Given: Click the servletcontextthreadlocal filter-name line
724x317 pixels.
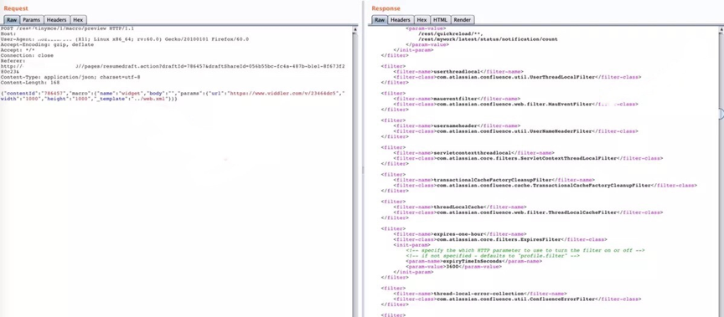Looking at the screenshot, I should tap(473, 152).
